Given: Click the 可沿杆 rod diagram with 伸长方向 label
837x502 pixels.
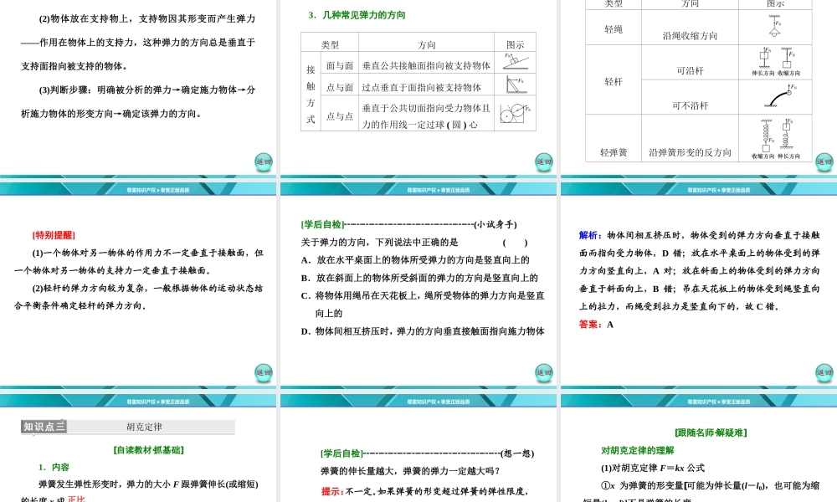Looking at the screenshot, I should (x=764, y=62).
